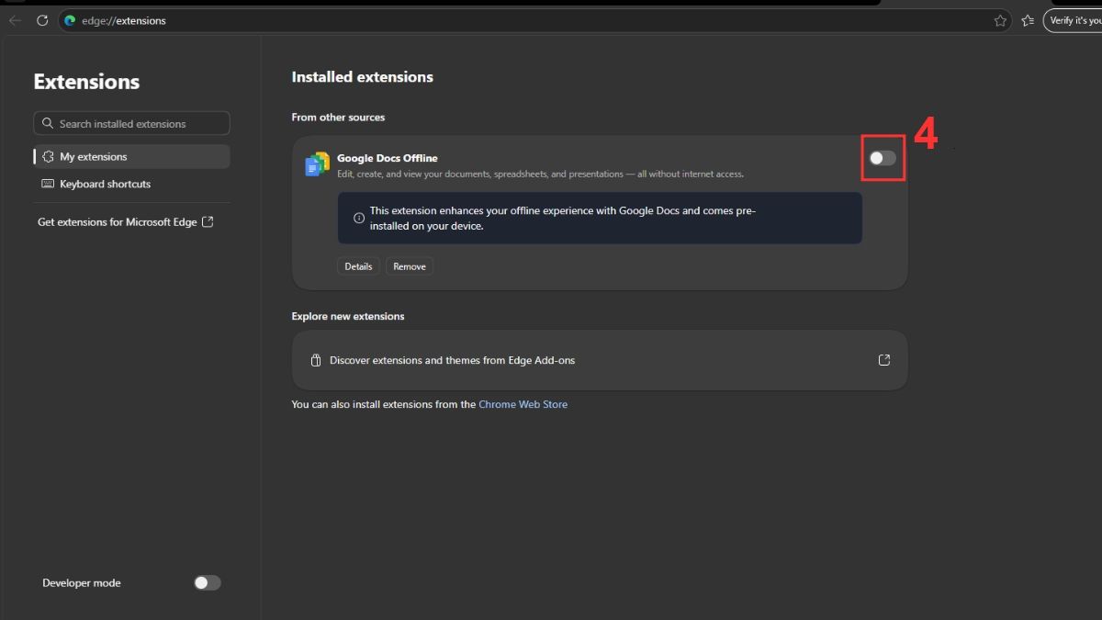Toggle the Google Docs Offline extension on
This screenshot has width=1102, height=620.
(883, 158)
